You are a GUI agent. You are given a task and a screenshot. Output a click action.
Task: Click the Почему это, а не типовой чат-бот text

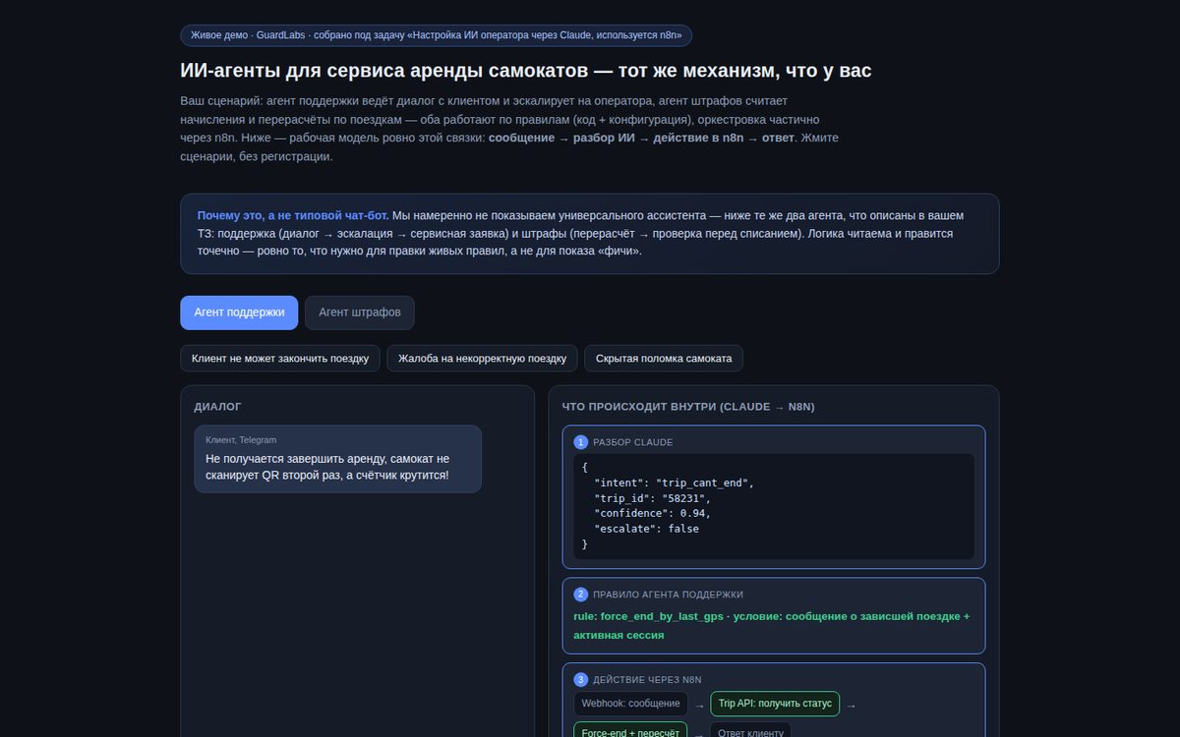point(293,215)
